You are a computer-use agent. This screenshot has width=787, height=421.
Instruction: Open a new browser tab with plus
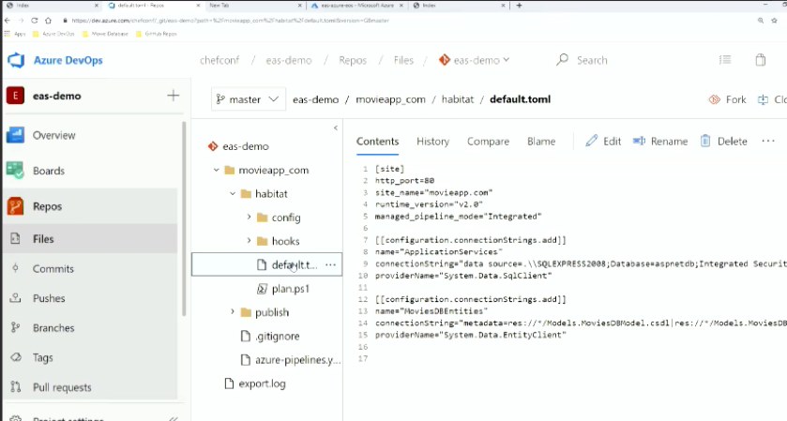pyautogui.click(x=519, y=6)
